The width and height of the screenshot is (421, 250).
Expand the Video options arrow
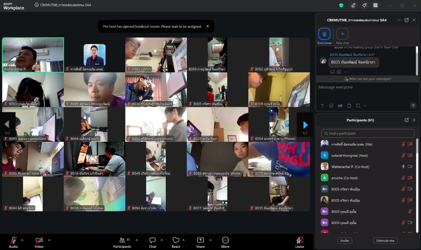tap(49, 240)
